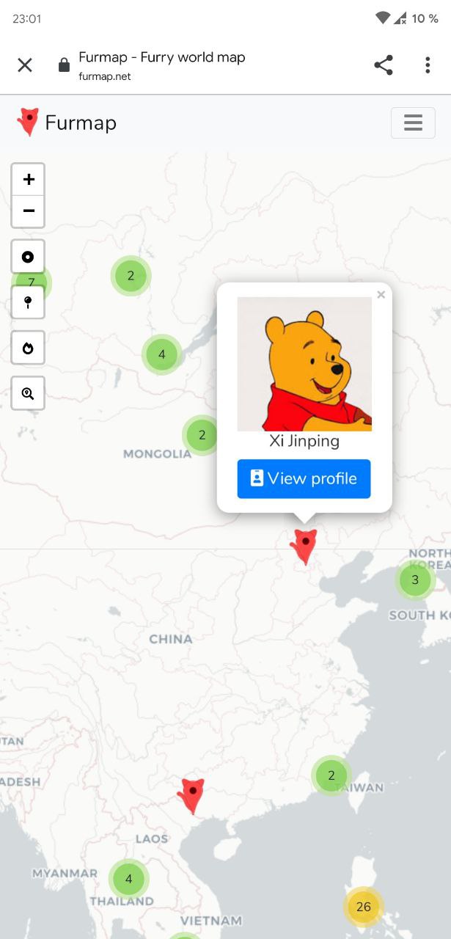The height and width of the screenshot is (939, 451).
Task: Zoom out with the minus button
Action: click(29, 212)
